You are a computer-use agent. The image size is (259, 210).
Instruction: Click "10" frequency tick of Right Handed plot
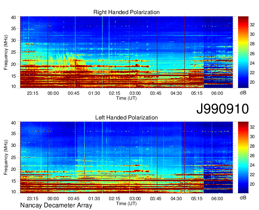[13, 86]
